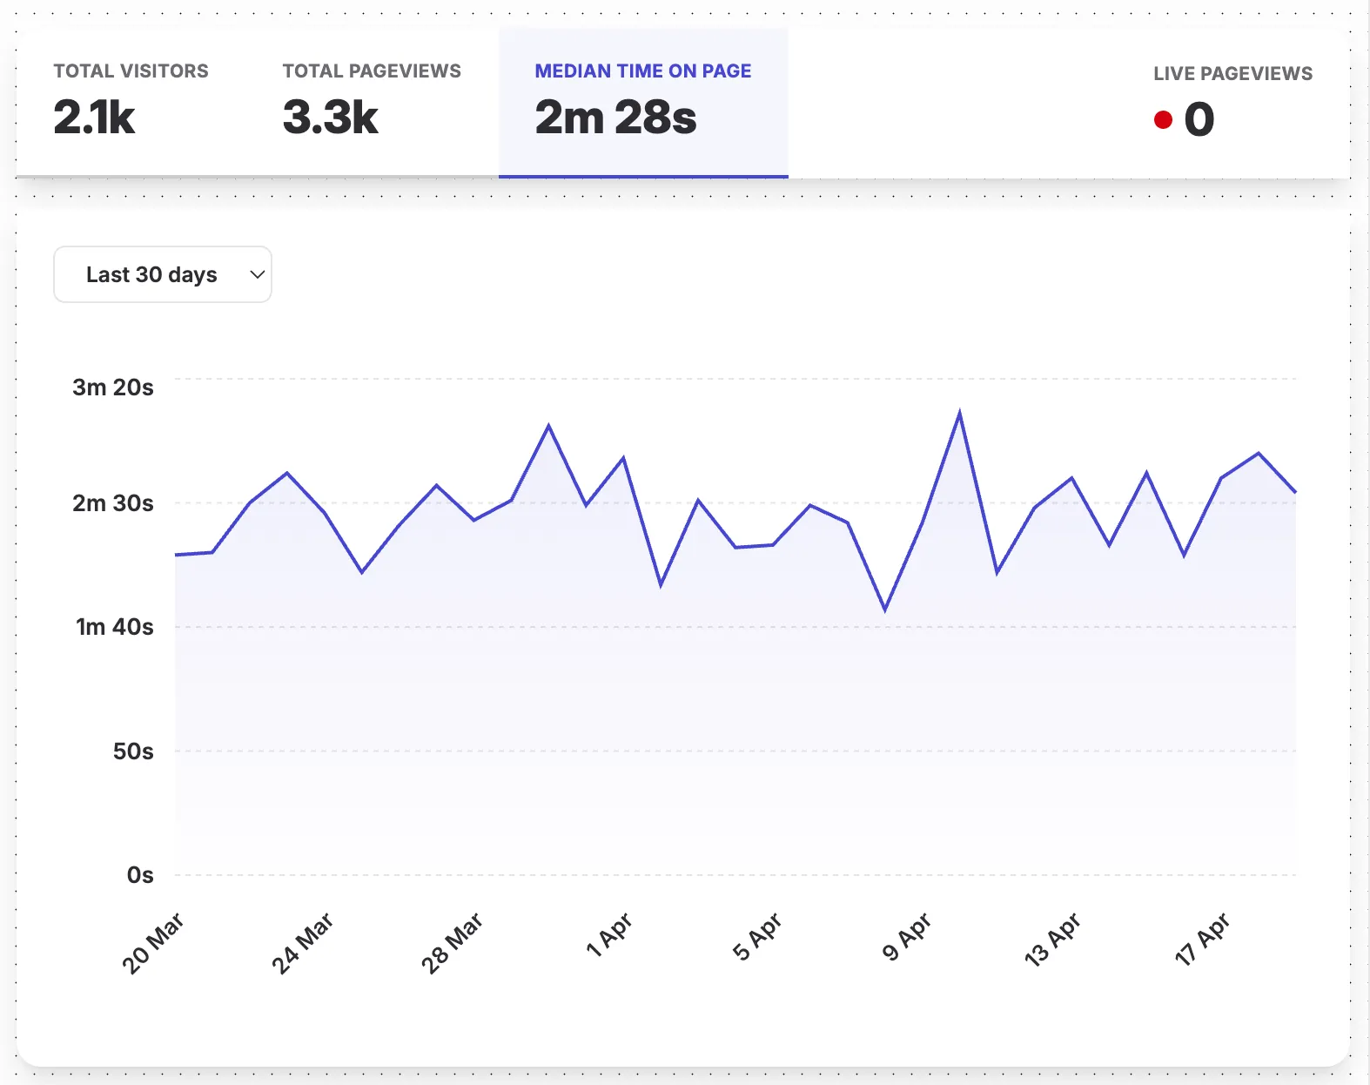Select the Median Time on Page tab
The image size is (1370, 1085).
pyautogui.click(x=642, y=101)
